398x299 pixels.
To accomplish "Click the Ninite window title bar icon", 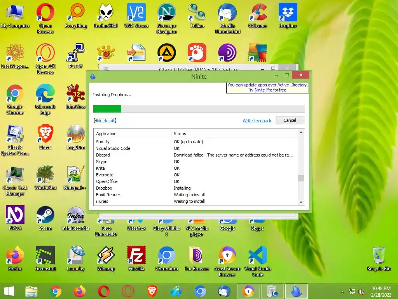I will coord(93,76).
